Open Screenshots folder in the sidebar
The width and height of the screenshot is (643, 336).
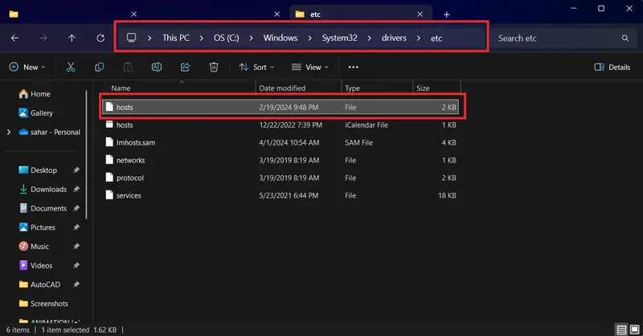click(x=44, y=304)
